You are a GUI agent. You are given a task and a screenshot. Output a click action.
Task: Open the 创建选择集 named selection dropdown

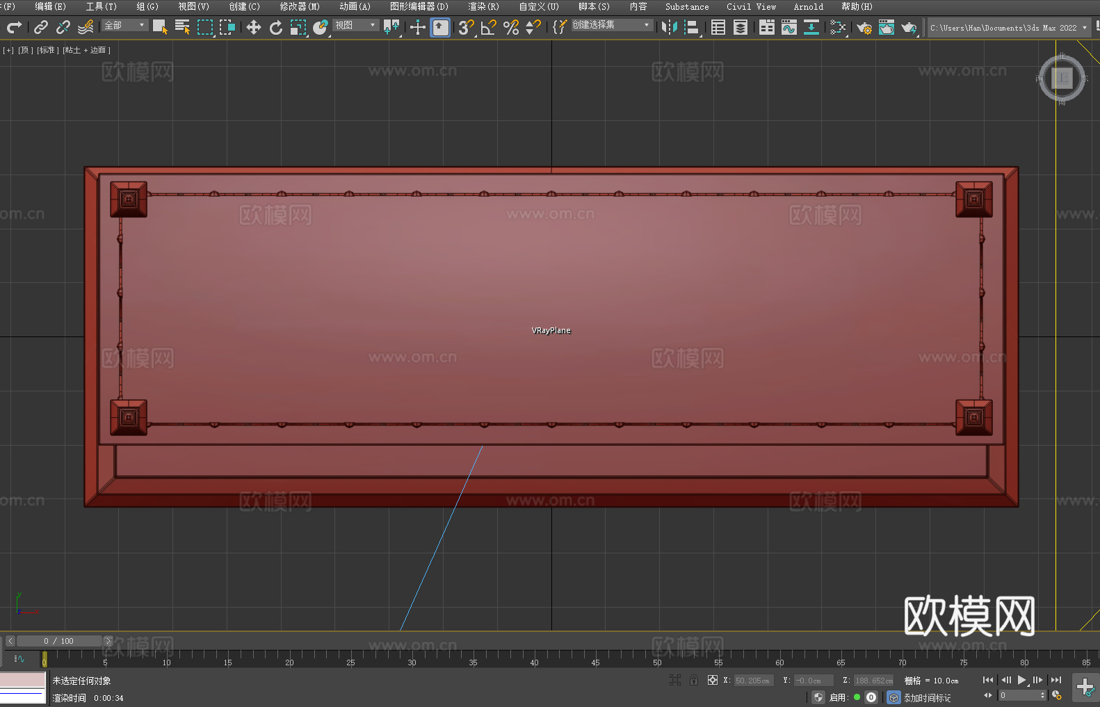612,25
